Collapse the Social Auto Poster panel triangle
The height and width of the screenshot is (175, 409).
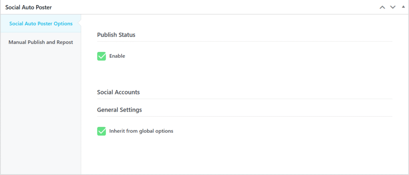pos(403,7)
